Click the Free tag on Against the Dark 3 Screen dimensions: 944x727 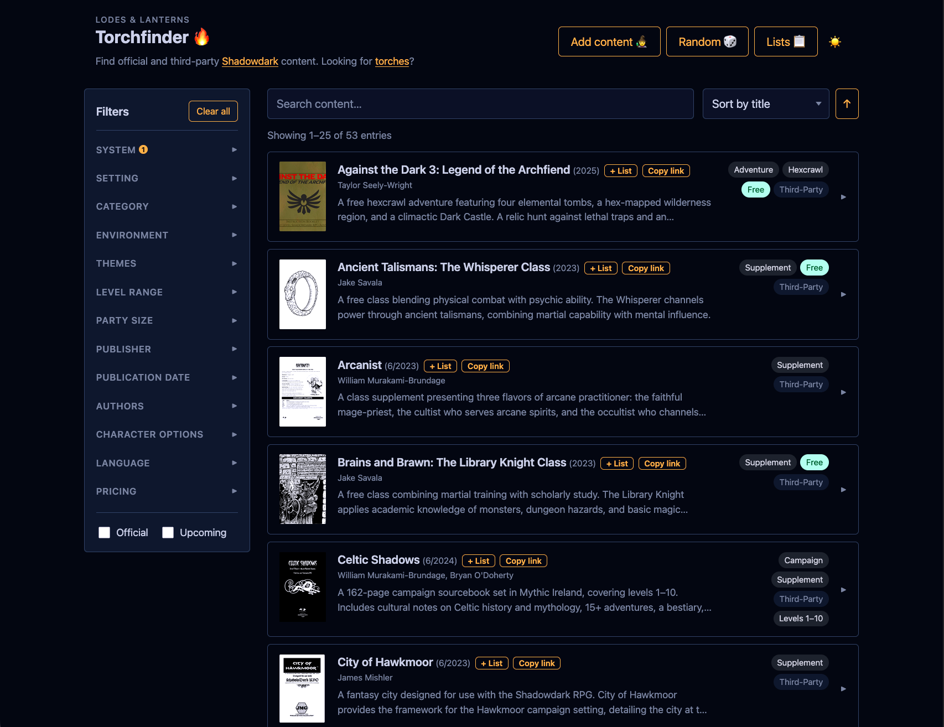755,190
